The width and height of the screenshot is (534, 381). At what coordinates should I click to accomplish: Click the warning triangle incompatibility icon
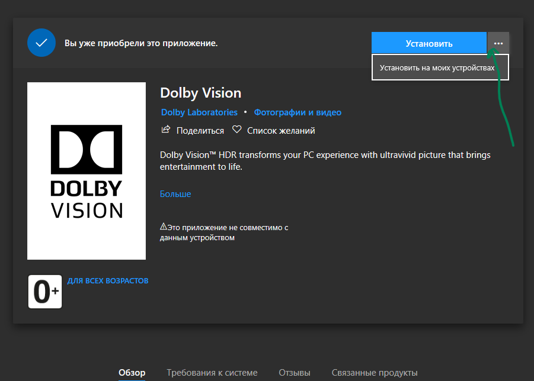(x=164, y=227)
